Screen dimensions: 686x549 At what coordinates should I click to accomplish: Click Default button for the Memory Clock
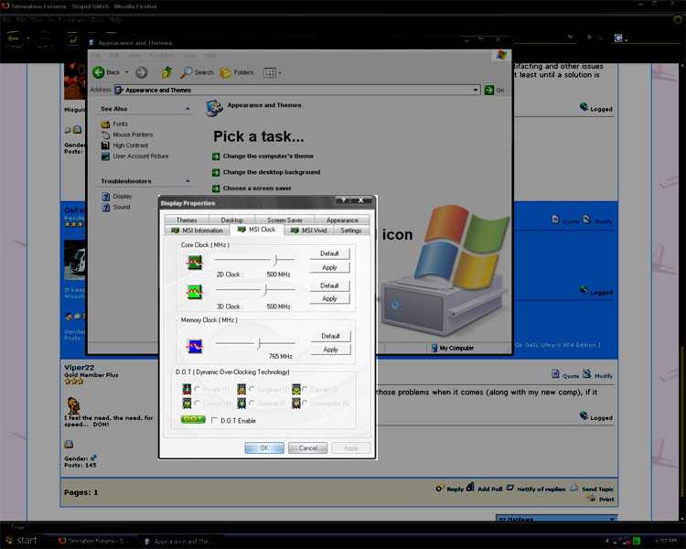pyautogui.click(x=330, y=336)
